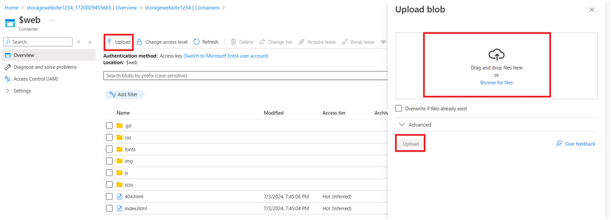Check the index.html checkbox
Image resolution: width=611 pixels, height=220 pixels.
(x=109, y=209)
